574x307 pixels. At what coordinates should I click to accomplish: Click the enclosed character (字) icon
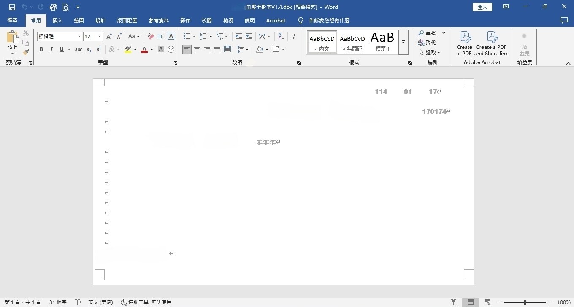tap(171, 49)
